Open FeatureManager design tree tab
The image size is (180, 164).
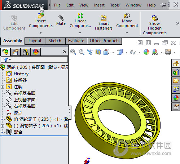(5, 52)
